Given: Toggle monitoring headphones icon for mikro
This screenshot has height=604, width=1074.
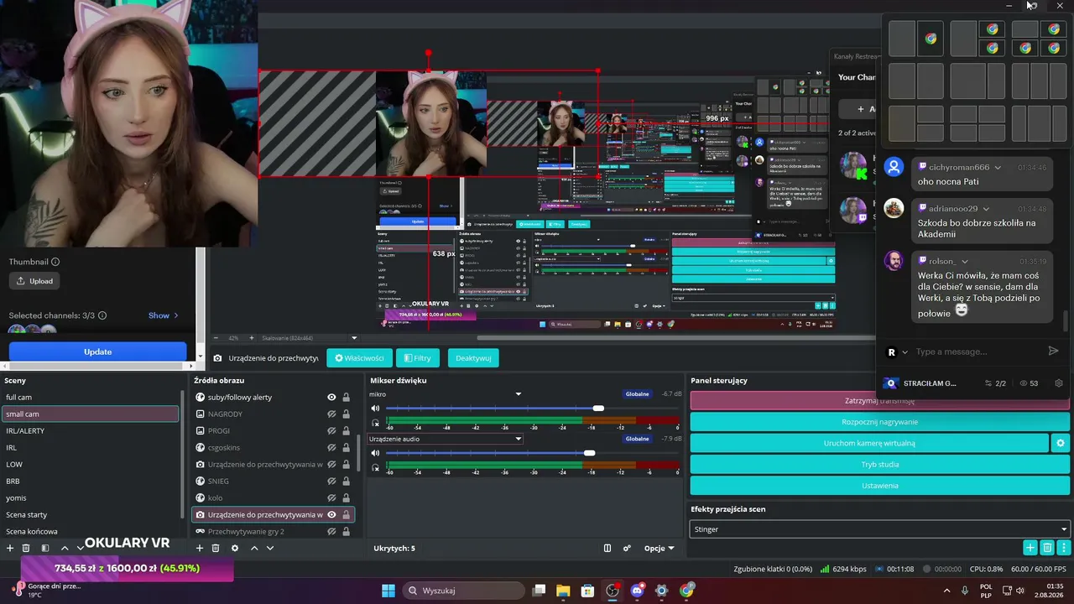Looking at the screenshot, I should 376,422.
